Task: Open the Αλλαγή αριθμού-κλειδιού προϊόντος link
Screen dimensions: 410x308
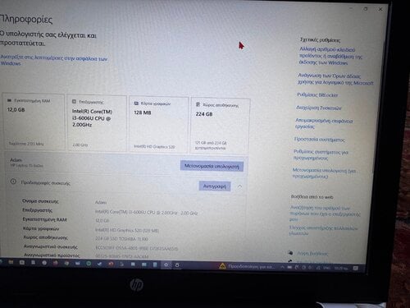Action: [x=330, y=56]
